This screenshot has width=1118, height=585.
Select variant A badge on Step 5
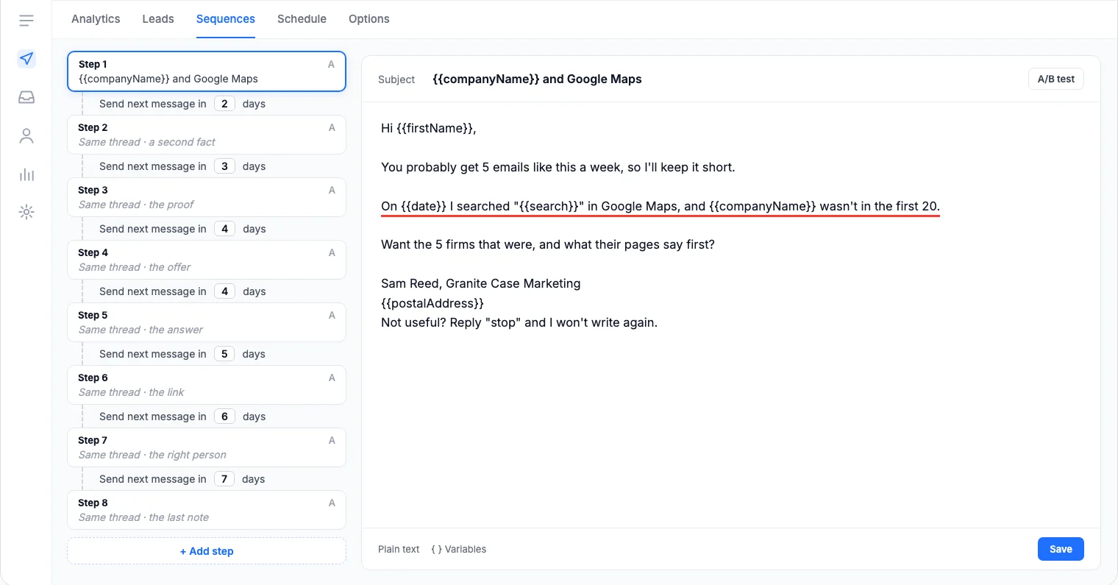tap(332, 315)
